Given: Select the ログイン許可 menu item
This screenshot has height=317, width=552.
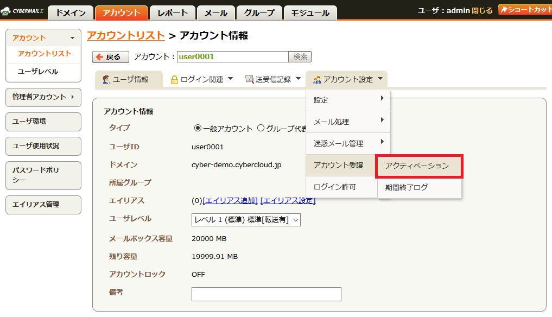Looking at the screenshot, I should click(x=341, y=187).
